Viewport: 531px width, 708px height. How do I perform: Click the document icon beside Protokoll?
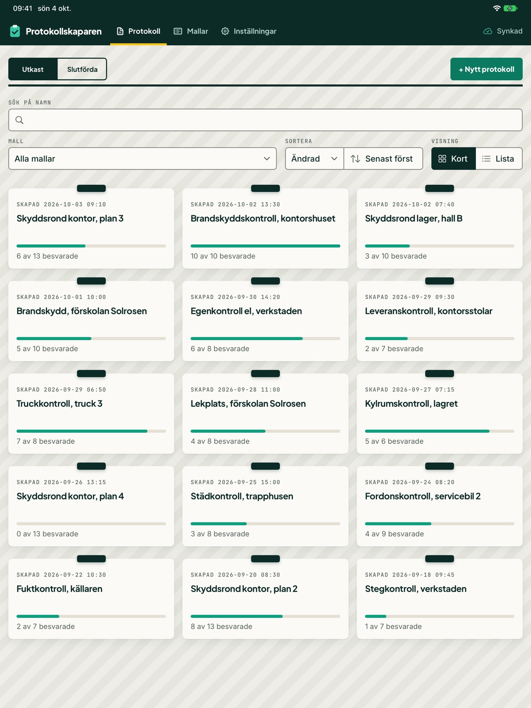tap(120, 31)
